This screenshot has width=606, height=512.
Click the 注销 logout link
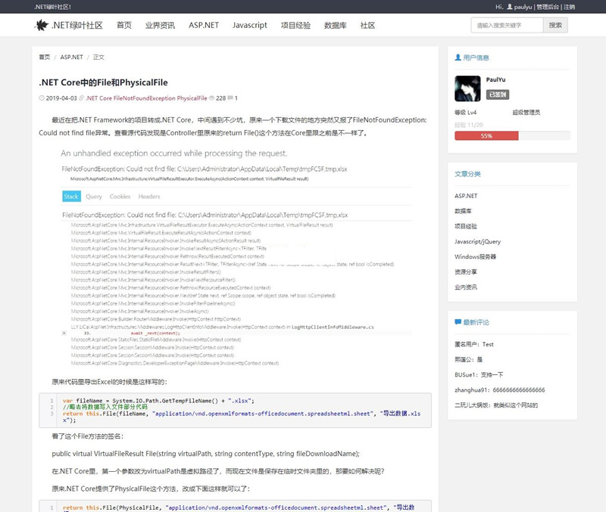click(569, 7)
